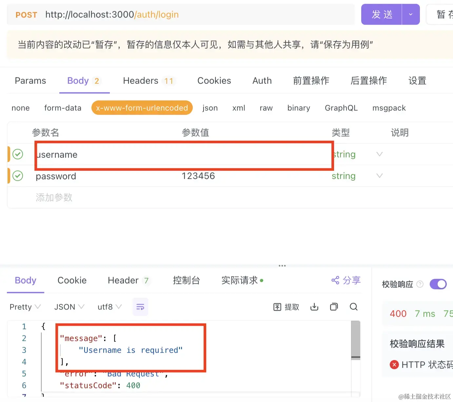Open the send button dropdown arrow
This screenshot has width=453, height=402.
click(411, 14)
